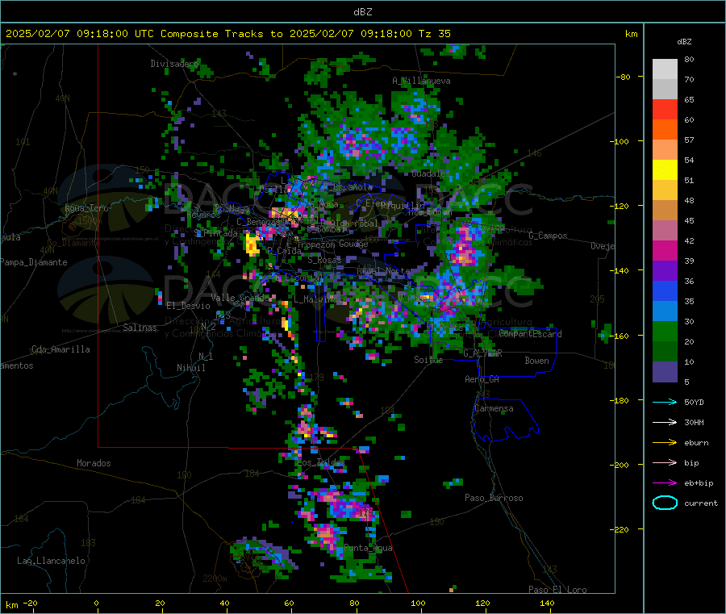Click the 'current' legend label

701,503
